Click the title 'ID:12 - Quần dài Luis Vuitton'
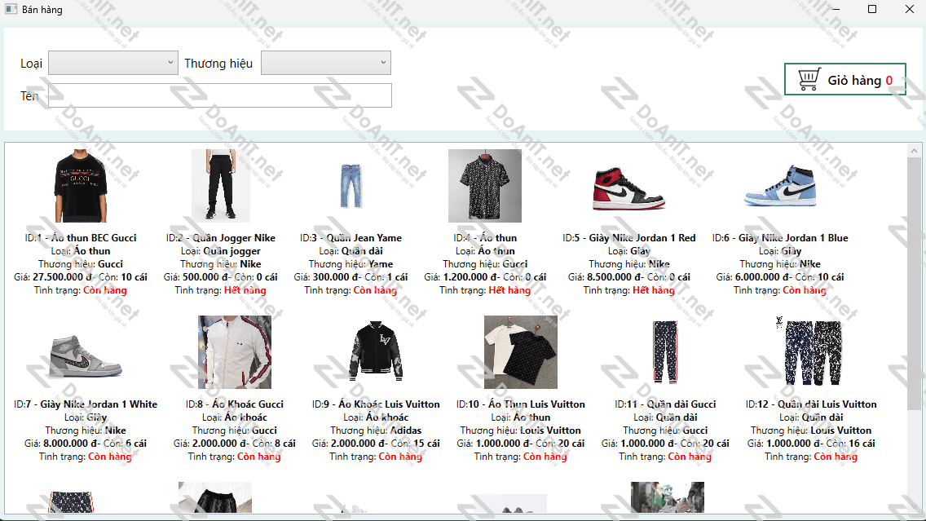 (811, 404)
